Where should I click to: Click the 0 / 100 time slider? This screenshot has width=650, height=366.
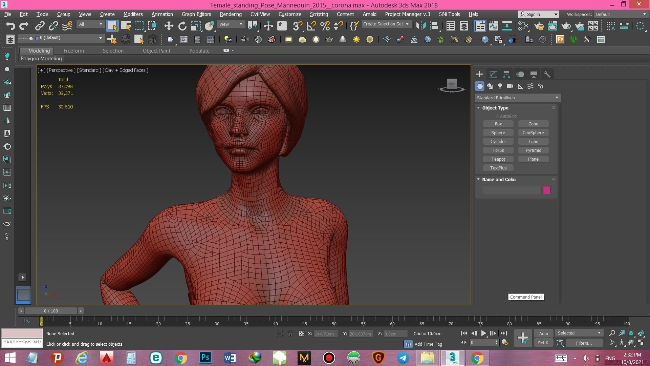[51, 311]
